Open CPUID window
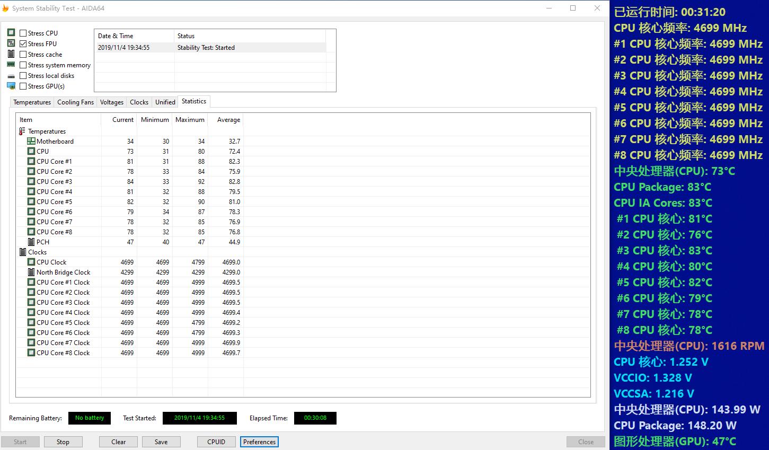 [x=216, y=442]
